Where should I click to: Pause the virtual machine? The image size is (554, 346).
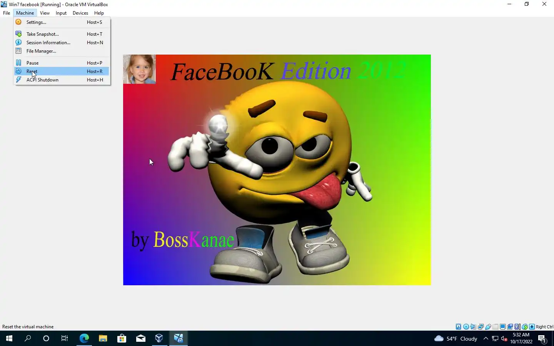pyautogui.click(x=62, y=63)
